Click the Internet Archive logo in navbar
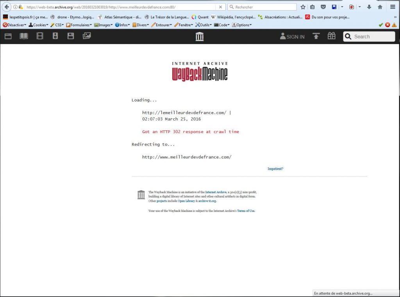Screen dimensions: 400x297 pyautogui.click(x=200, y=37)
